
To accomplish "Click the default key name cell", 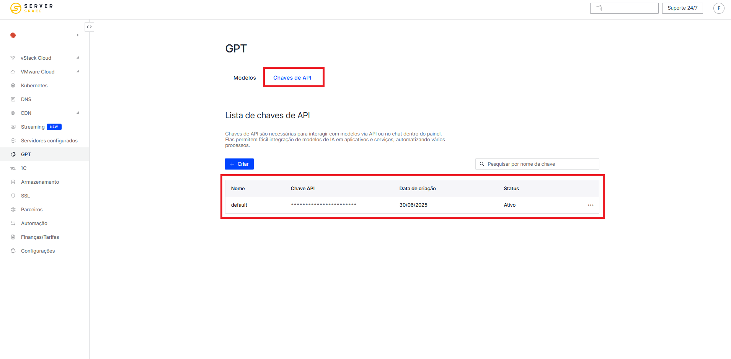I will click(x=239, y=205).
